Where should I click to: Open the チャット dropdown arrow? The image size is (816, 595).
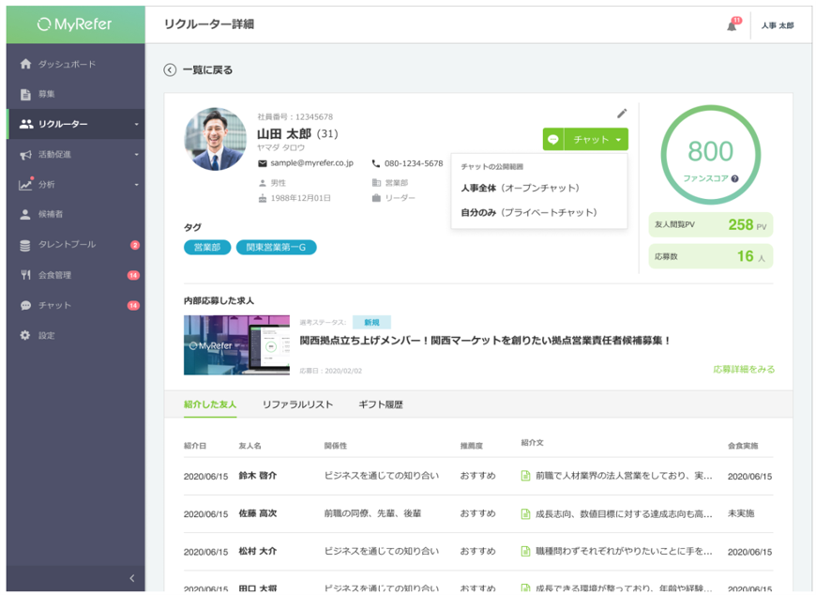[618, 140]
